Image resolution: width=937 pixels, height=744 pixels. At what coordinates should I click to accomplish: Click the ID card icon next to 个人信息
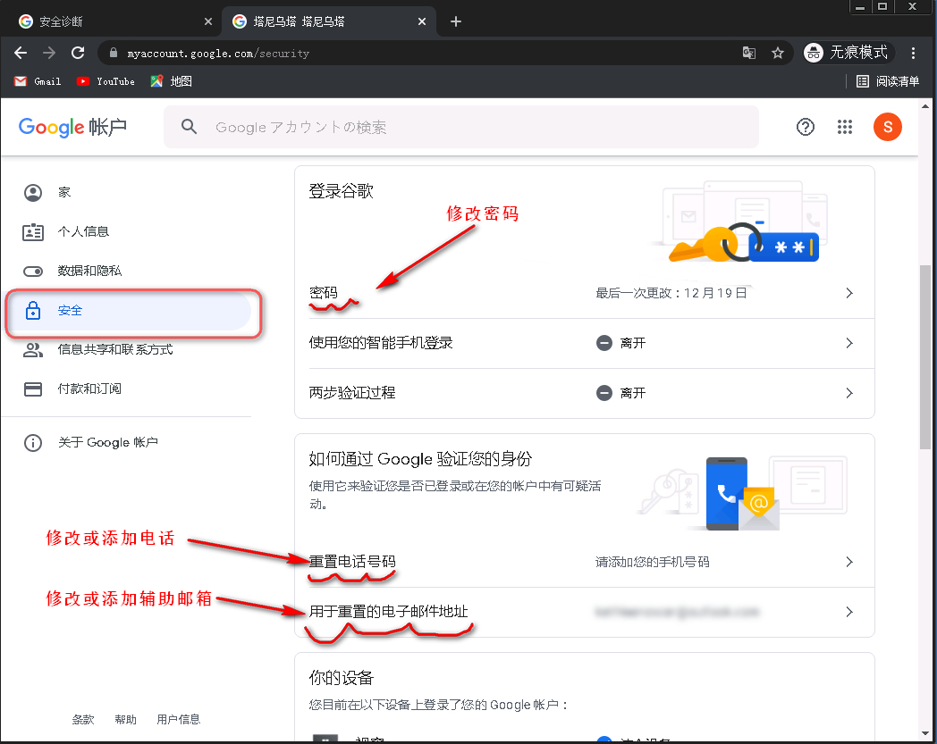(x=33, y=232)
